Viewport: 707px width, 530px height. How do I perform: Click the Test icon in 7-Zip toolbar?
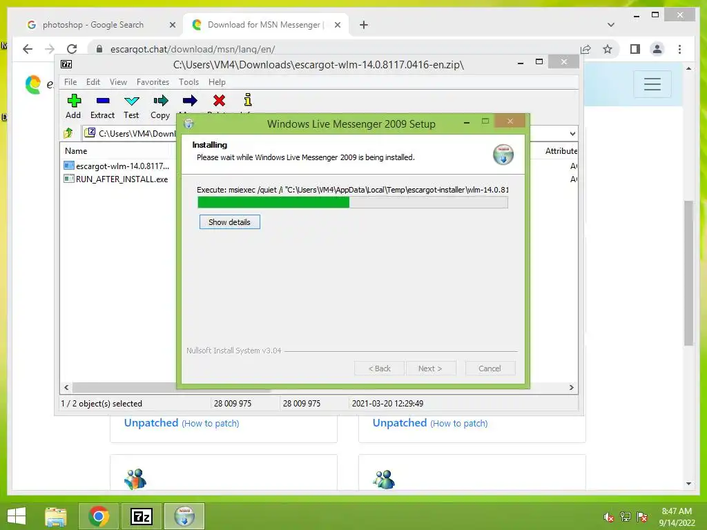point(132,101)
